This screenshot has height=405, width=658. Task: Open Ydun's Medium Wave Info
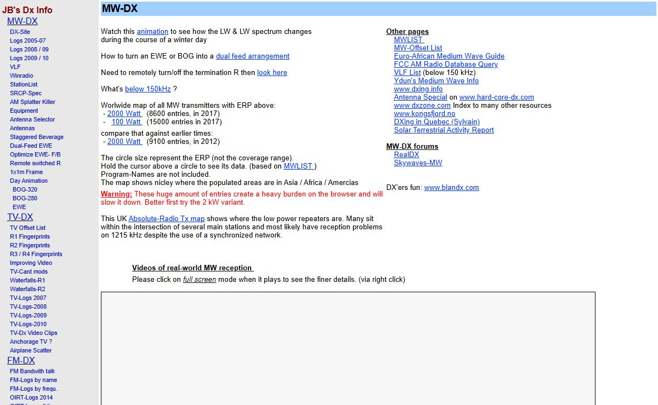[436, 81]
